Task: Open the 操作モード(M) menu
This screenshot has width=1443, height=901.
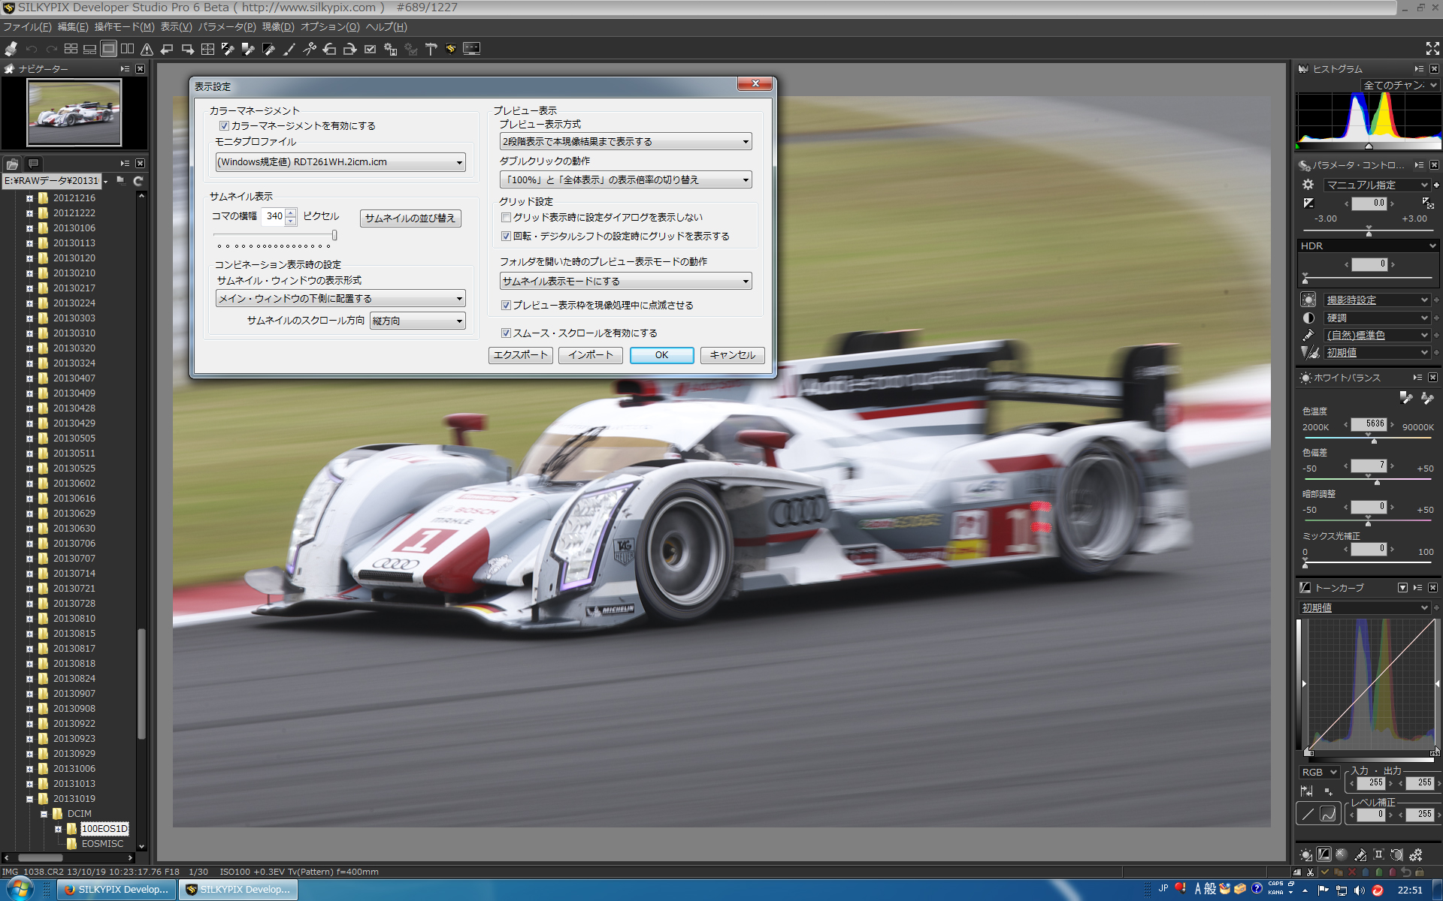Action: 124,27
